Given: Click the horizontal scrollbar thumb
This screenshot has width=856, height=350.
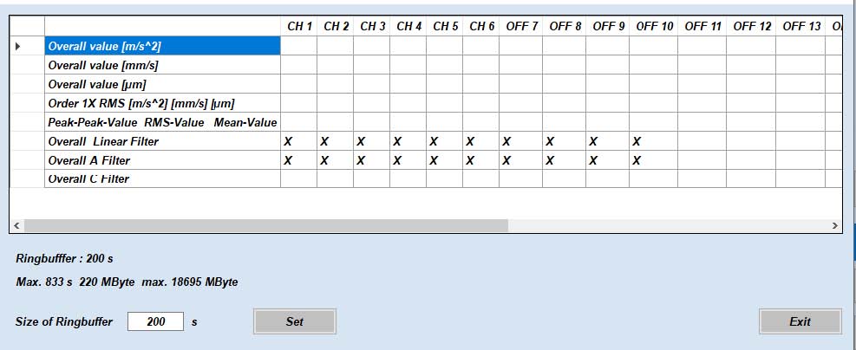Looking at the screenshot, I should 266,225.
